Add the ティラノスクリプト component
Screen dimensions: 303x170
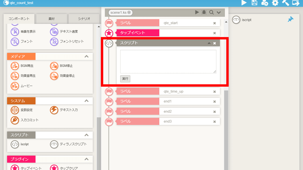click(x=68, y=144)
